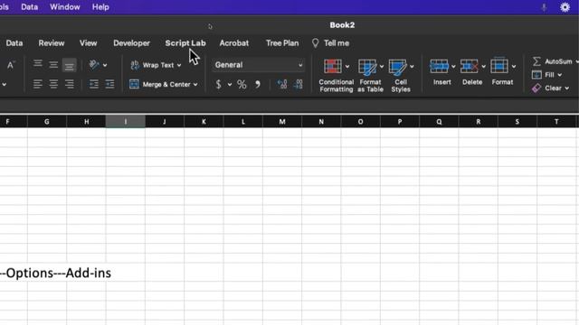Expand the Format dropdown arrow
Viewport: 579px width, 325px height.
coord(514,67)
